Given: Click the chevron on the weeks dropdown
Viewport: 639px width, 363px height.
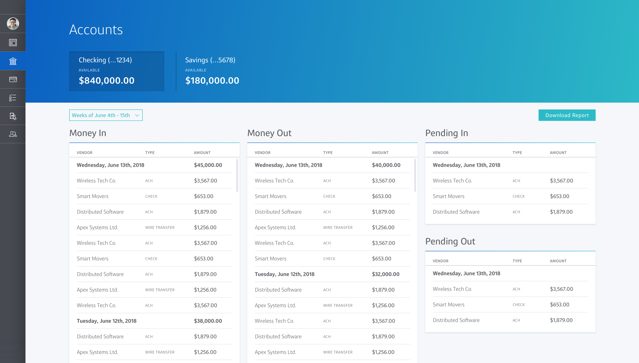Looking at the screenshot, I should coord(137,115).
